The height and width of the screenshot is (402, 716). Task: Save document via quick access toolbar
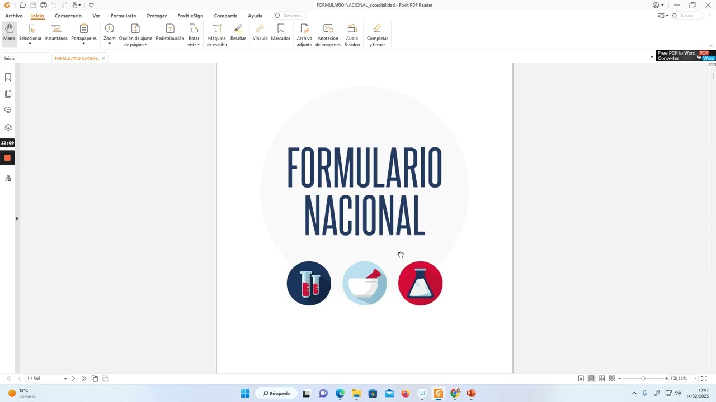click(33, 5)
